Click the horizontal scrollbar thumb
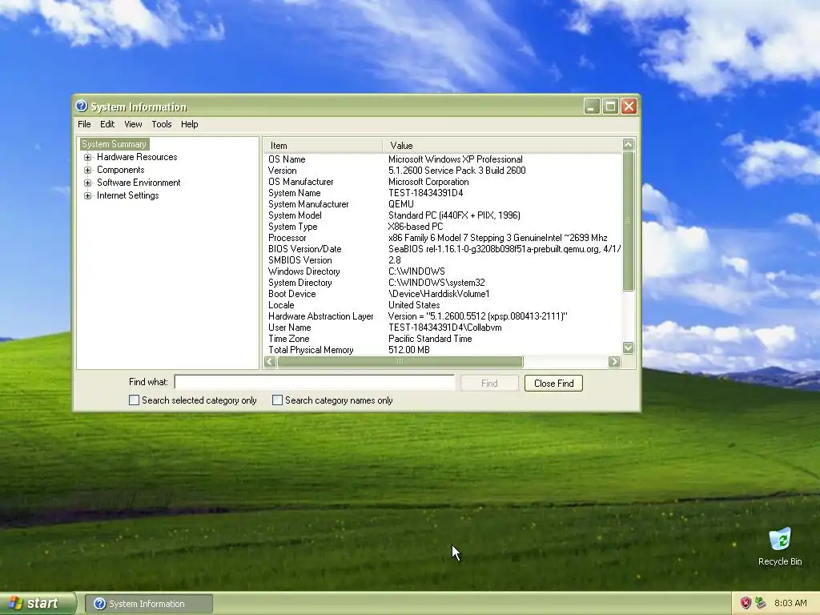This screenshot has height=615, width=820. [400, 361]
